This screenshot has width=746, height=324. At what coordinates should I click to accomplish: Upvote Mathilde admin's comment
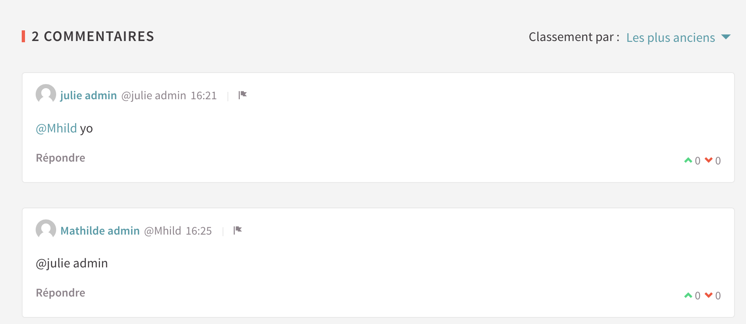(x=688, y=295)
